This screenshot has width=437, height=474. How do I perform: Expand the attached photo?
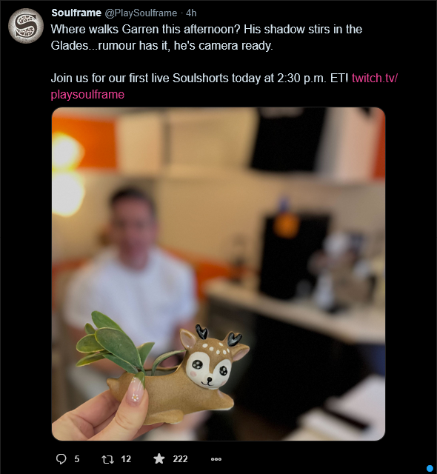click(x=218, y=274)
